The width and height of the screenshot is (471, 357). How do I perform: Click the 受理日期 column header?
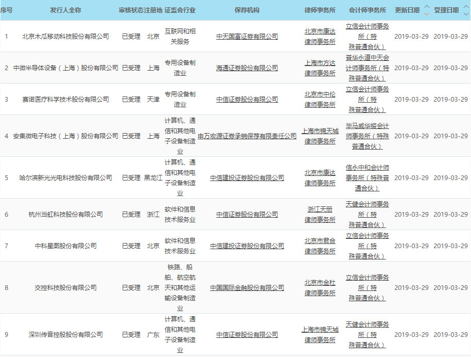[x=446, y=10]
